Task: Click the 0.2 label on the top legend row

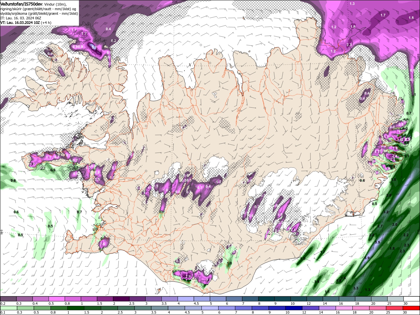Action: 3,304
